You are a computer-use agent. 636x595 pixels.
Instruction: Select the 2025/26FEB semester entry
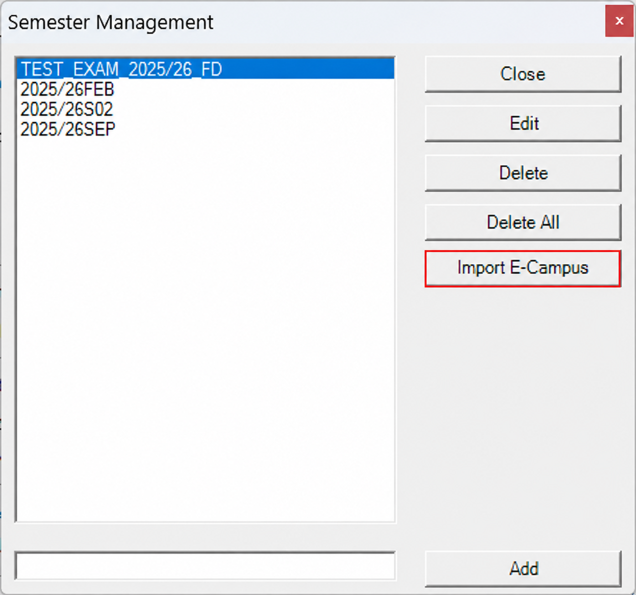click(205, 89)
